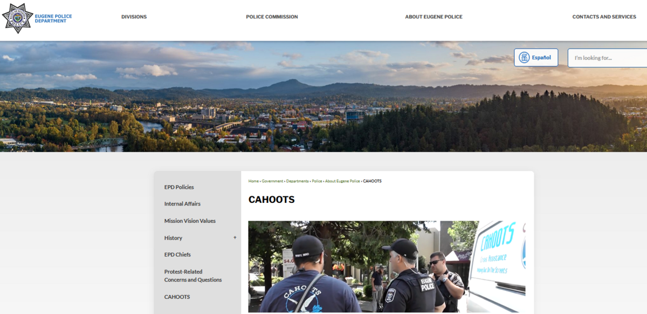Click the Eugene Police Department header text

click(53, 18)
